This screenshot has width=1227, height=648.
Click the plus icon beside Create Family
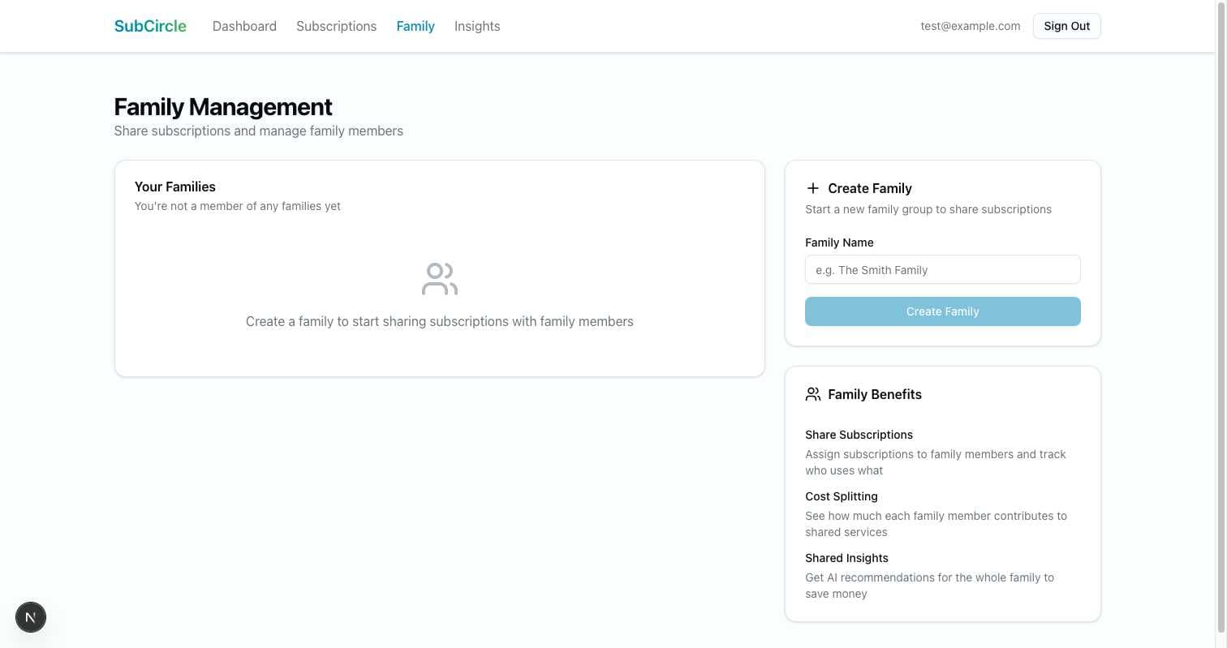[x=813, y=188]
